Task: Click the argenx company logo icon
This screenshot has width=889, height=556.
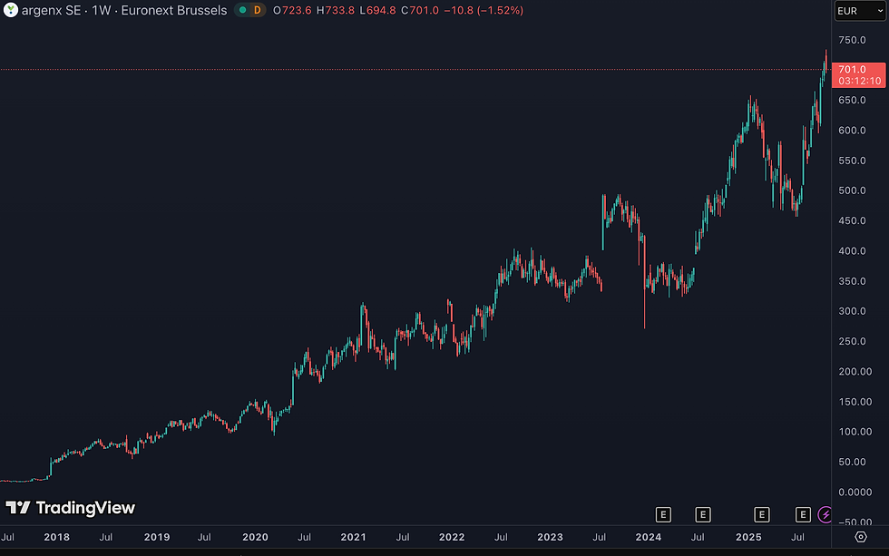Action: pyautogui.click(x=10, y=10)
